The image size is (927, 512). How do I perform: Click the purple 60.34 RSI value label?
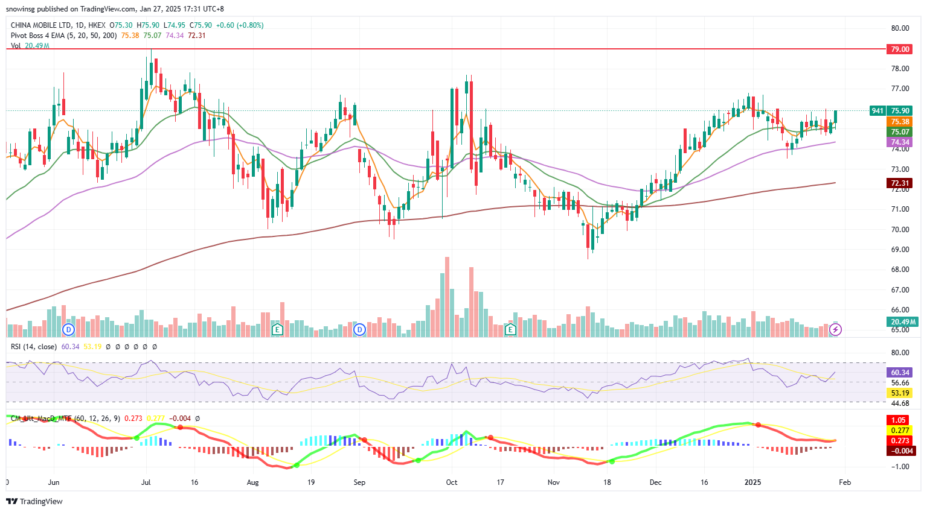click(x=900, y=373)
